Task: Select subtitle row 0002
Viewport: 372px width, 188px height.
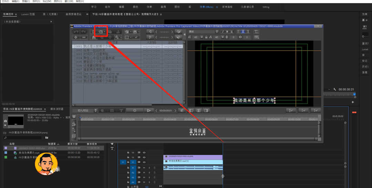Action: point(127,50)
